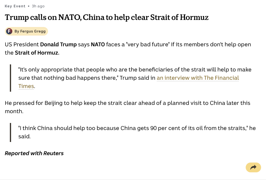Click the bold Strait of Hormuz text
This screenshot has height=180, width=266.
pyautogui.click(x=37, y=53)
